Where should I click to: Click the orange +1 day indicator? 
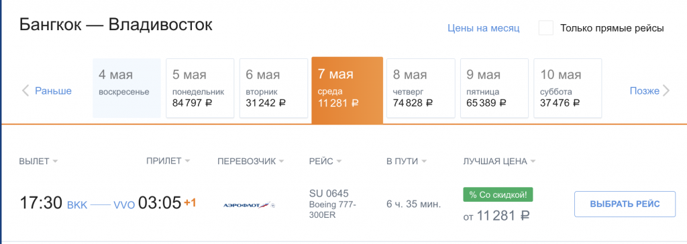(x=190, y=203)
